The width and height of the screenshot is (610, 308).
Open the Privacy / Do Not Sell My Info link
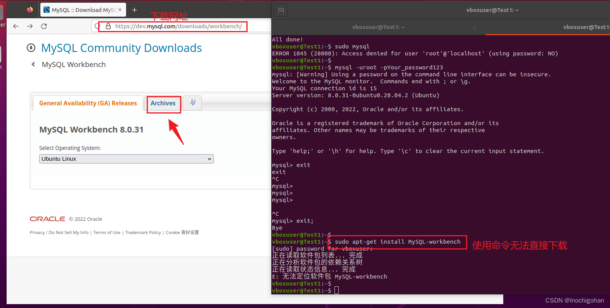tap(59, 232)
